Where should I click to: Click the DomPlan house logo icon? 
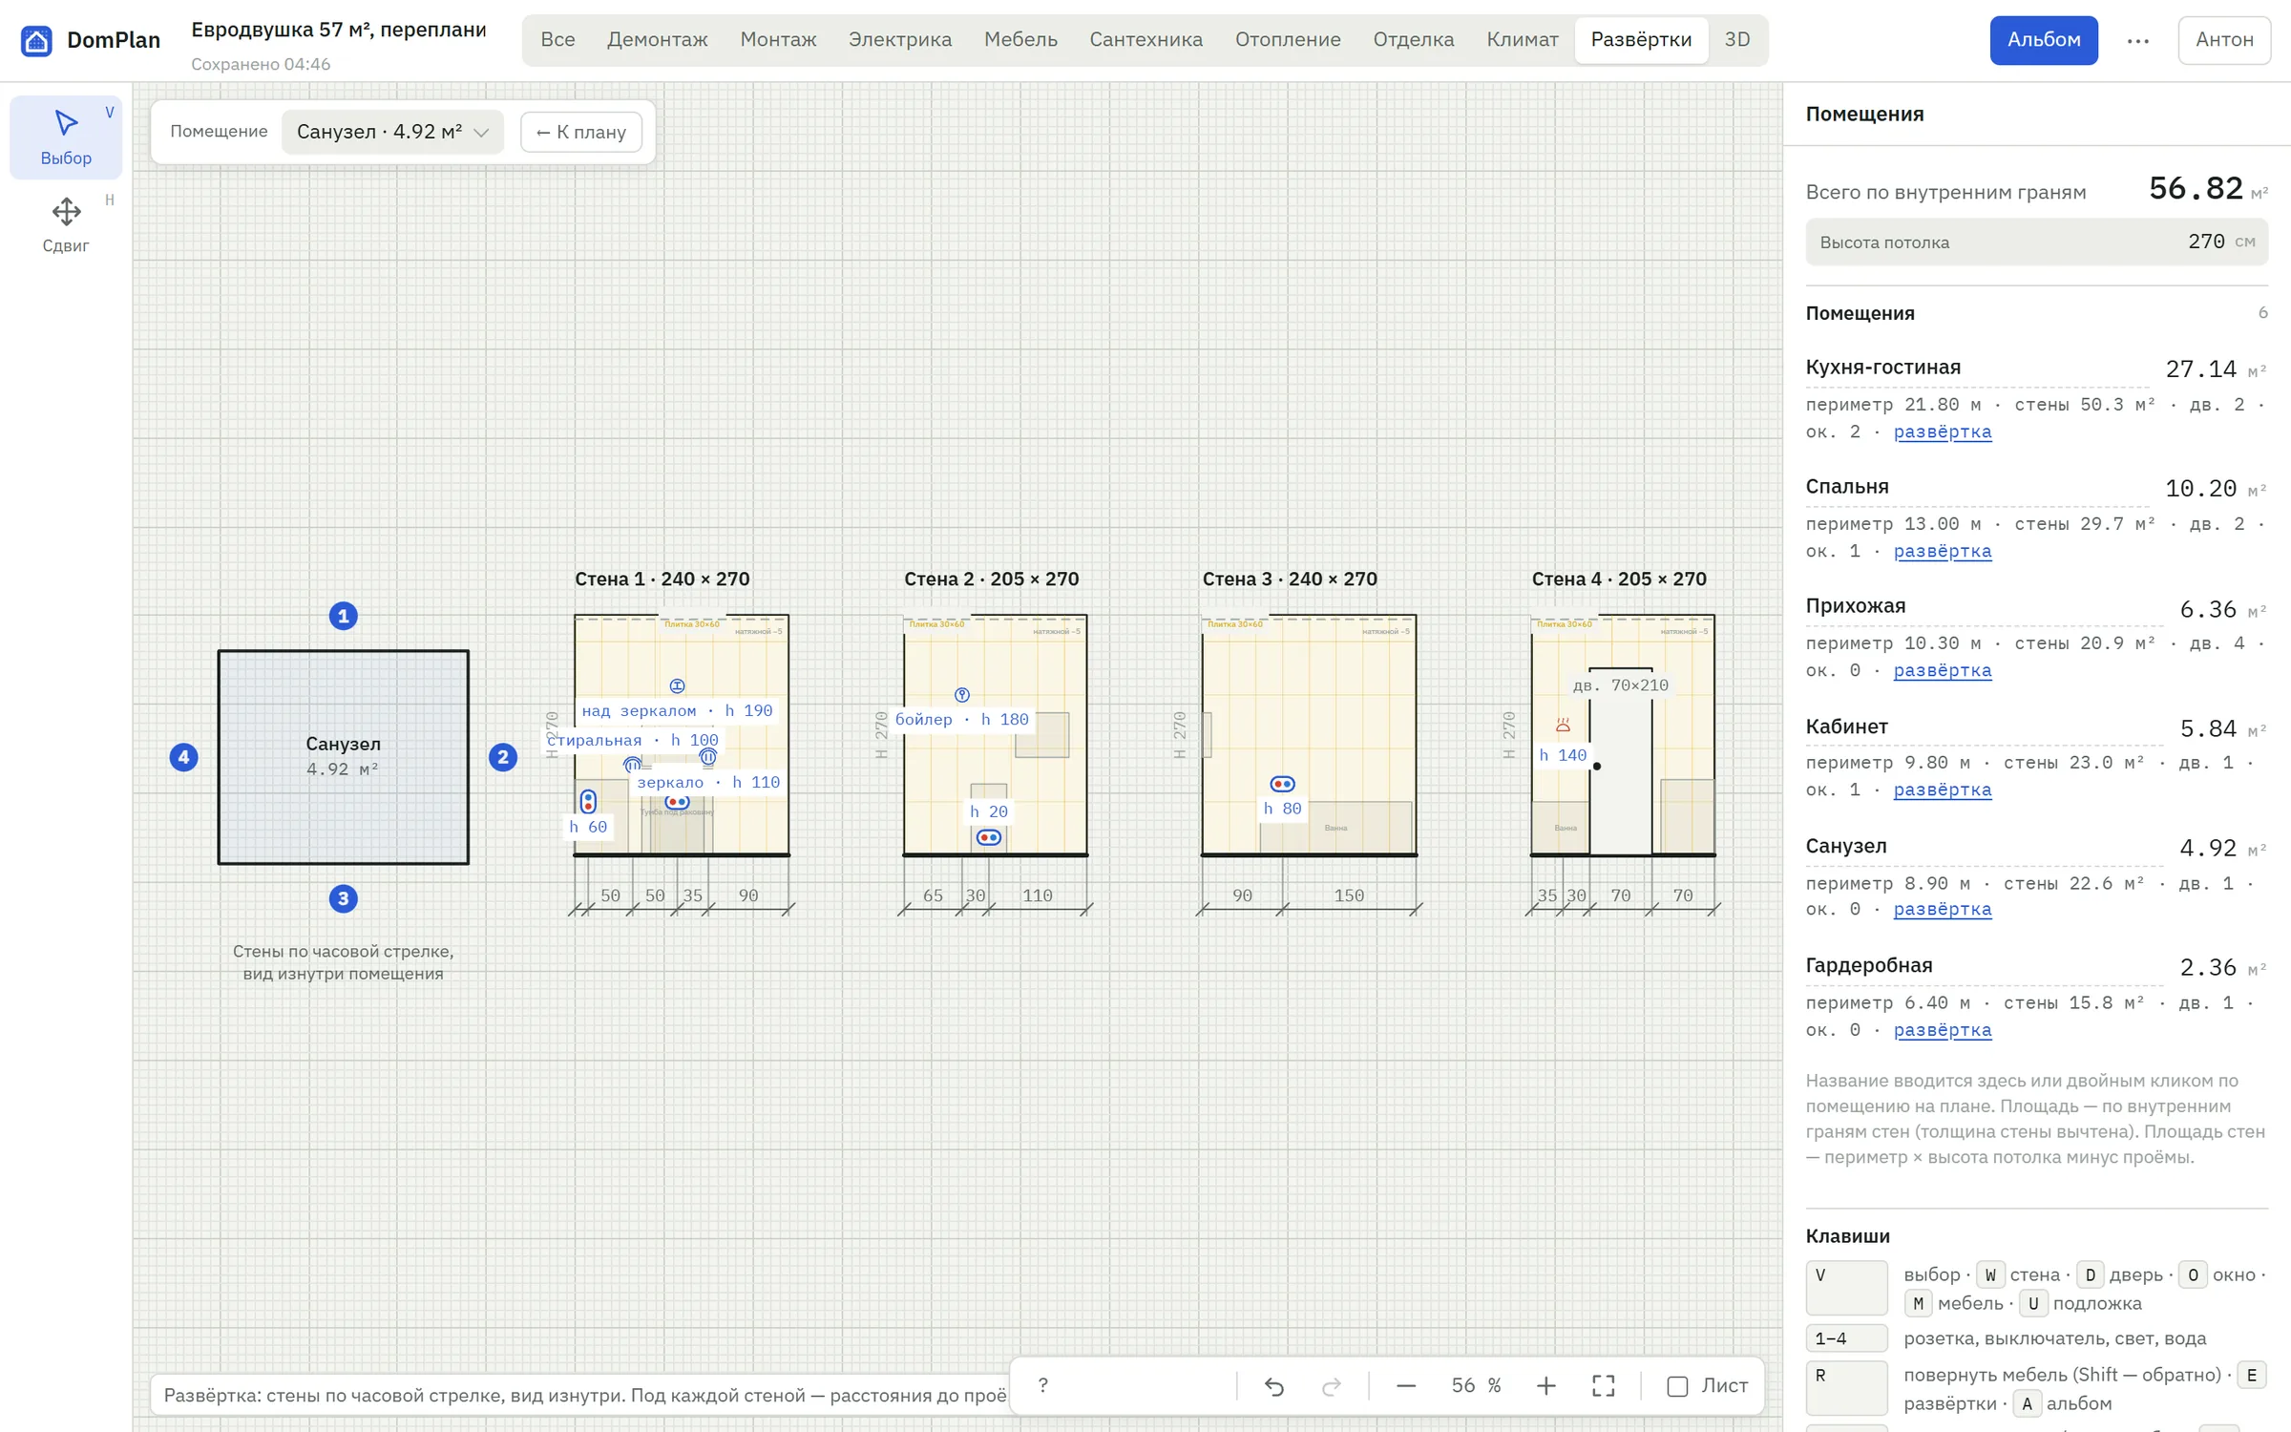tap(36, 40)
